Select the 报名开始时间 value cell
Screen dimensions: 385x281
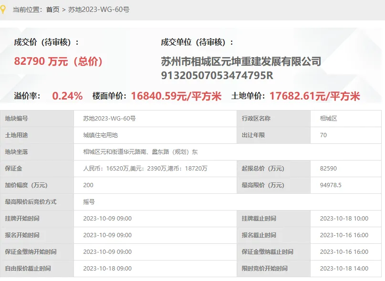click(x=155, y=235)
